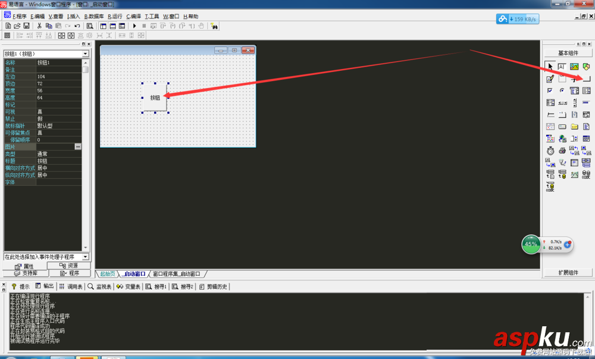595x359 pixels.
Task: Select the shape box component
Action: tap(586, 67)
